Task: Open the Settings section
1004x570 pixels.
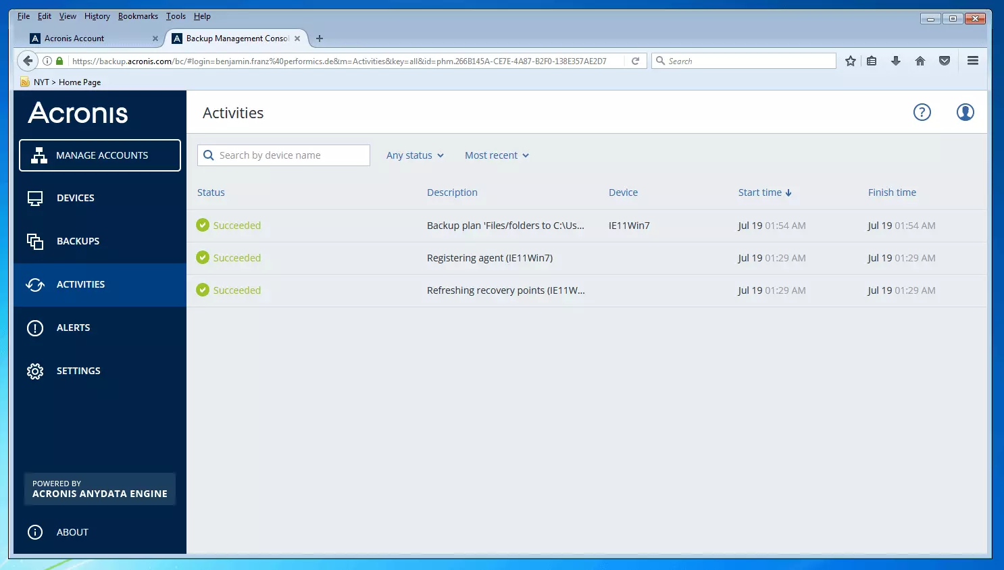Action: click(100, 371)
